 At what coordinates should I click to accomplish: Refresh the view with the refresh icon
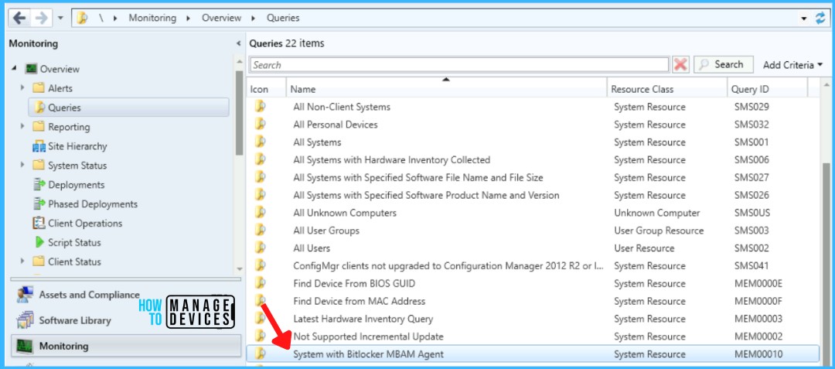[820, 18]
